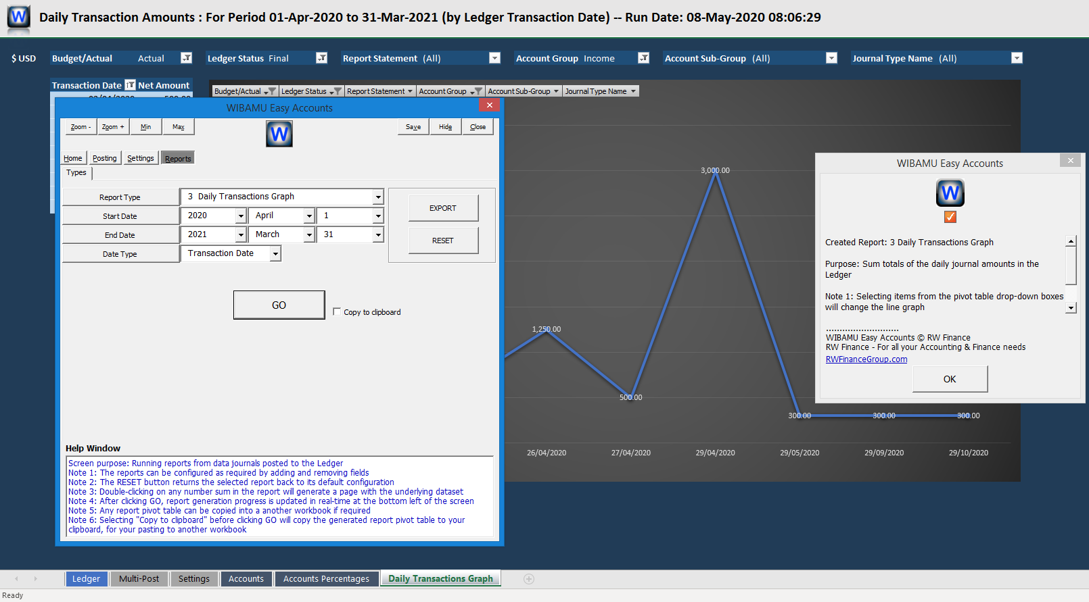Open the Start Date day dropdown
Screen dimensions: 1089x602
click(378, 216)
